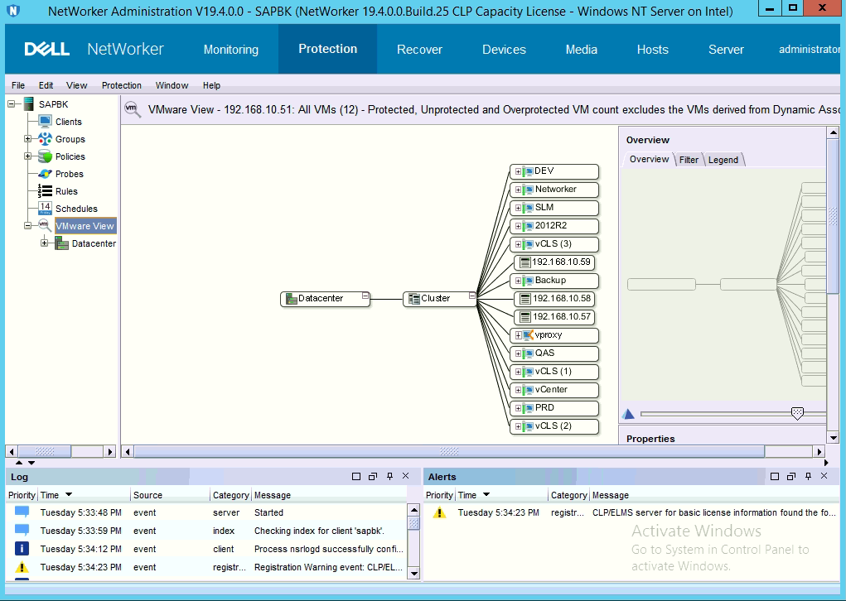Click the Probes icon in the sidebar
This screenshot has height=601, width=846.
[x=45, y=174]
